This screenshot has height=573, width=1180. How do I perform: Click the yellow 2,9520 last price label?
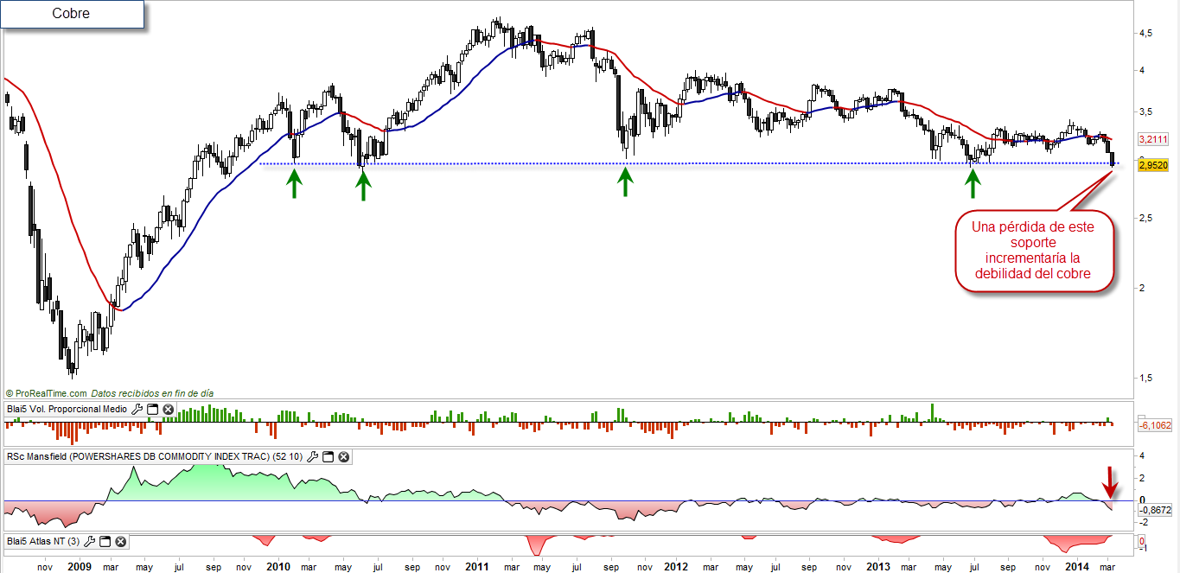1154,164
